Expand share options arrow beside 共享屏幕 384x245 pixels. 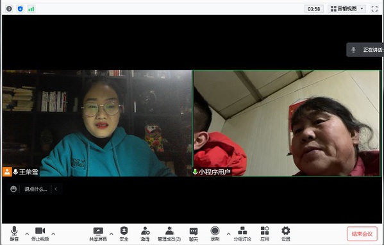click(x=111, y=233)
